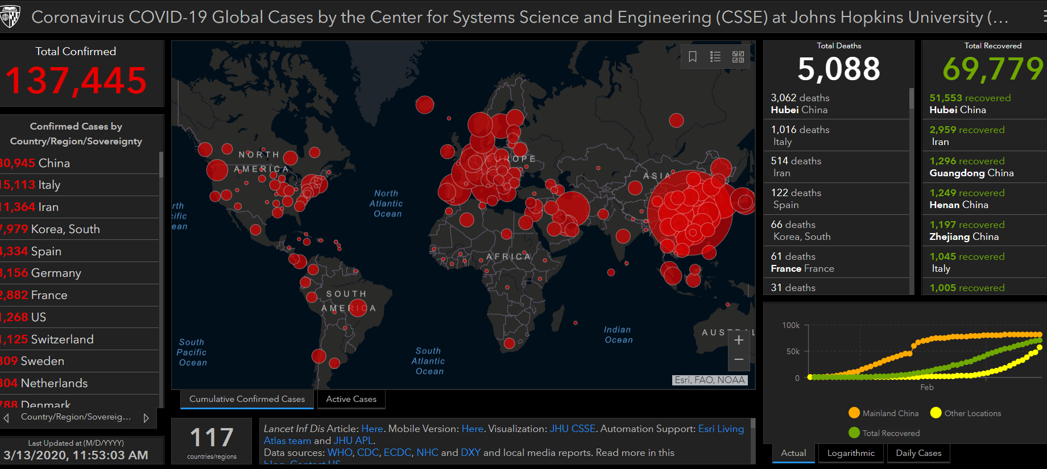1047x469 pixels.
Task: Zoom out of the map with minus button
Action: pos(739,360)
